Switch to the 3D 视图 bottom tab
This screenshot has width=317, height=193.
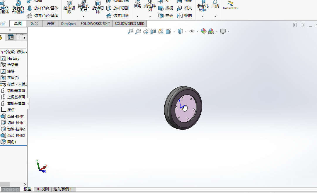tap(42, 189)
